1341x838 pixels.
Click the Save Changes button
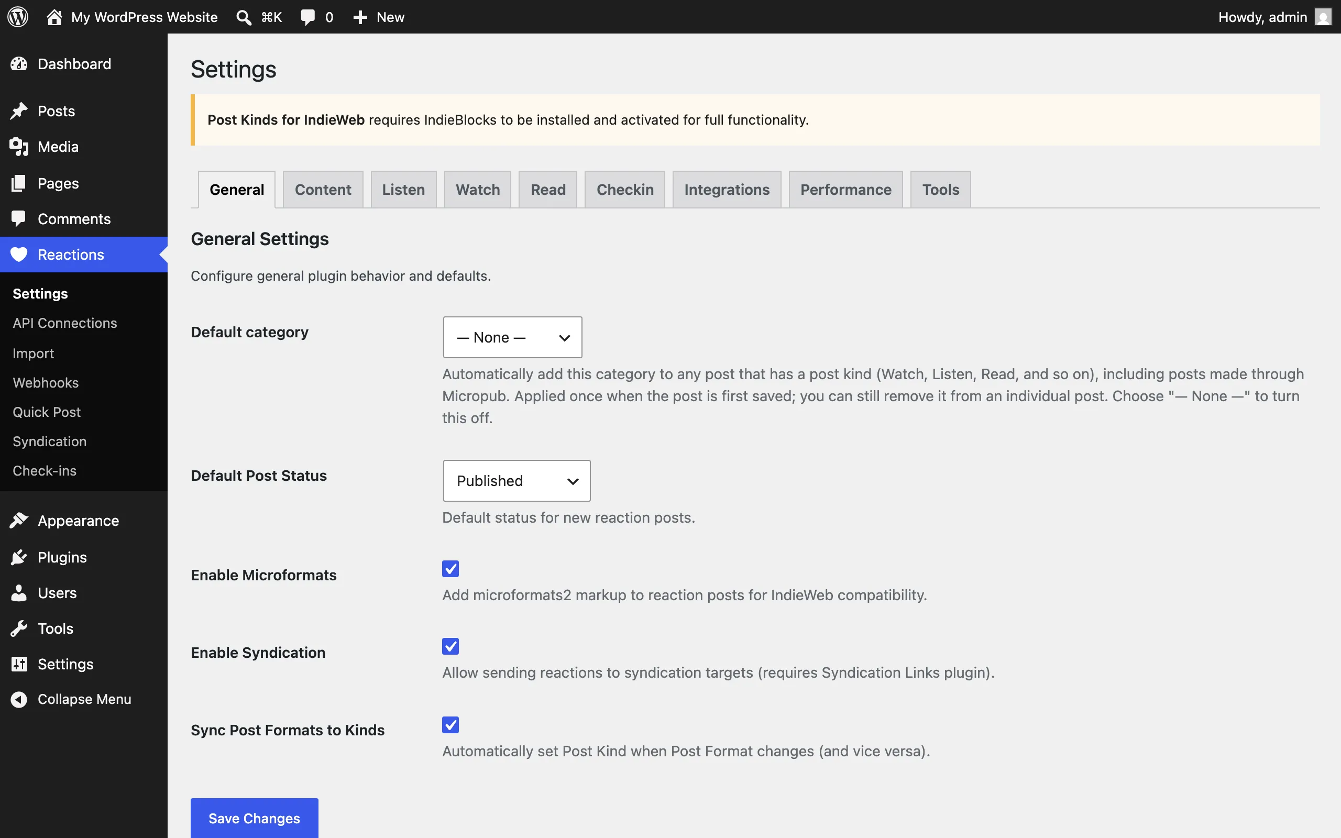255,818
